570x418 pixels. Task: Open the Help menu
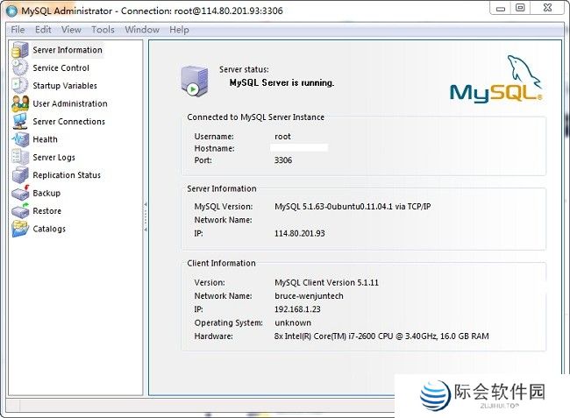[179, 30]
